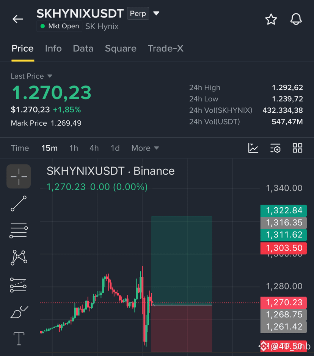Go back with the left arrow icon
The image size is (314, 356).
pyautogui.click(x=18, y=19)
